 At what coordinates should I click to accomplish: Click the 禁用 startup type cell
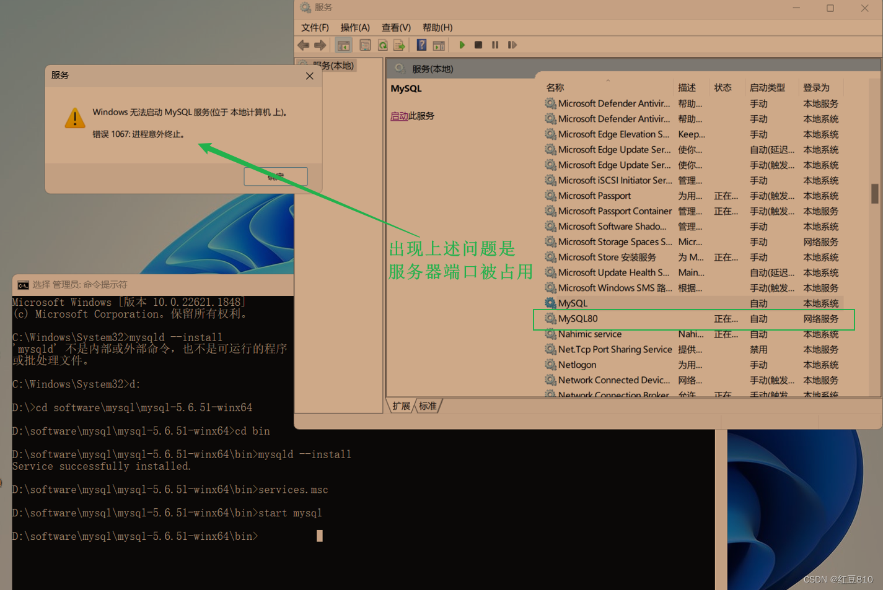(758, 350)
